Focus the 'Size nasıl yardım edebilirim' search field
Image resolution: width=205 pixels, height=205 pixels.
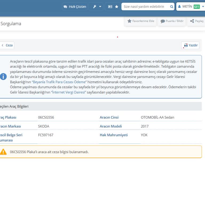click(x=145, y=7)
